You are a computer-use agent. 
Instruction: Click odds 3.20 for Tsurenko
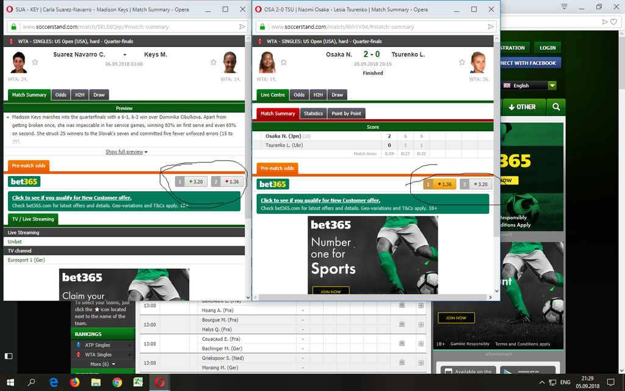tap(475, 185)
